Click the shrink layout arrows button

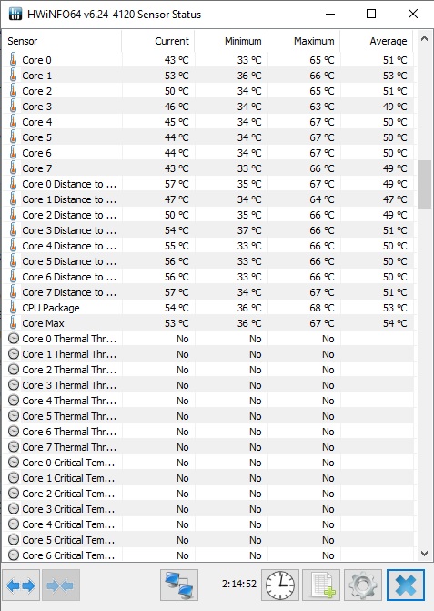click(61, 585)
